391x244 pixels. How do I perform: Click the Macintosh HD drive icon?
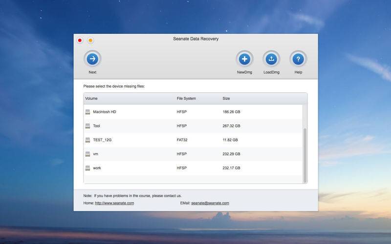[88, 112]
